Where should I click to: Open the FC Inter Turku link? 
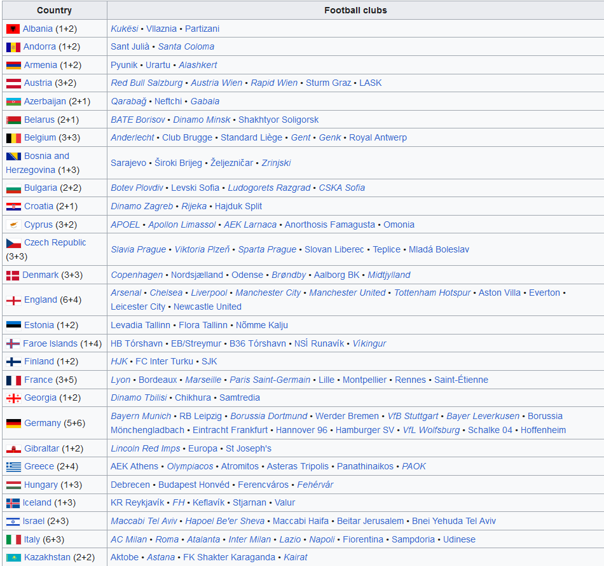pyautogui.click(x=165, y=361)
